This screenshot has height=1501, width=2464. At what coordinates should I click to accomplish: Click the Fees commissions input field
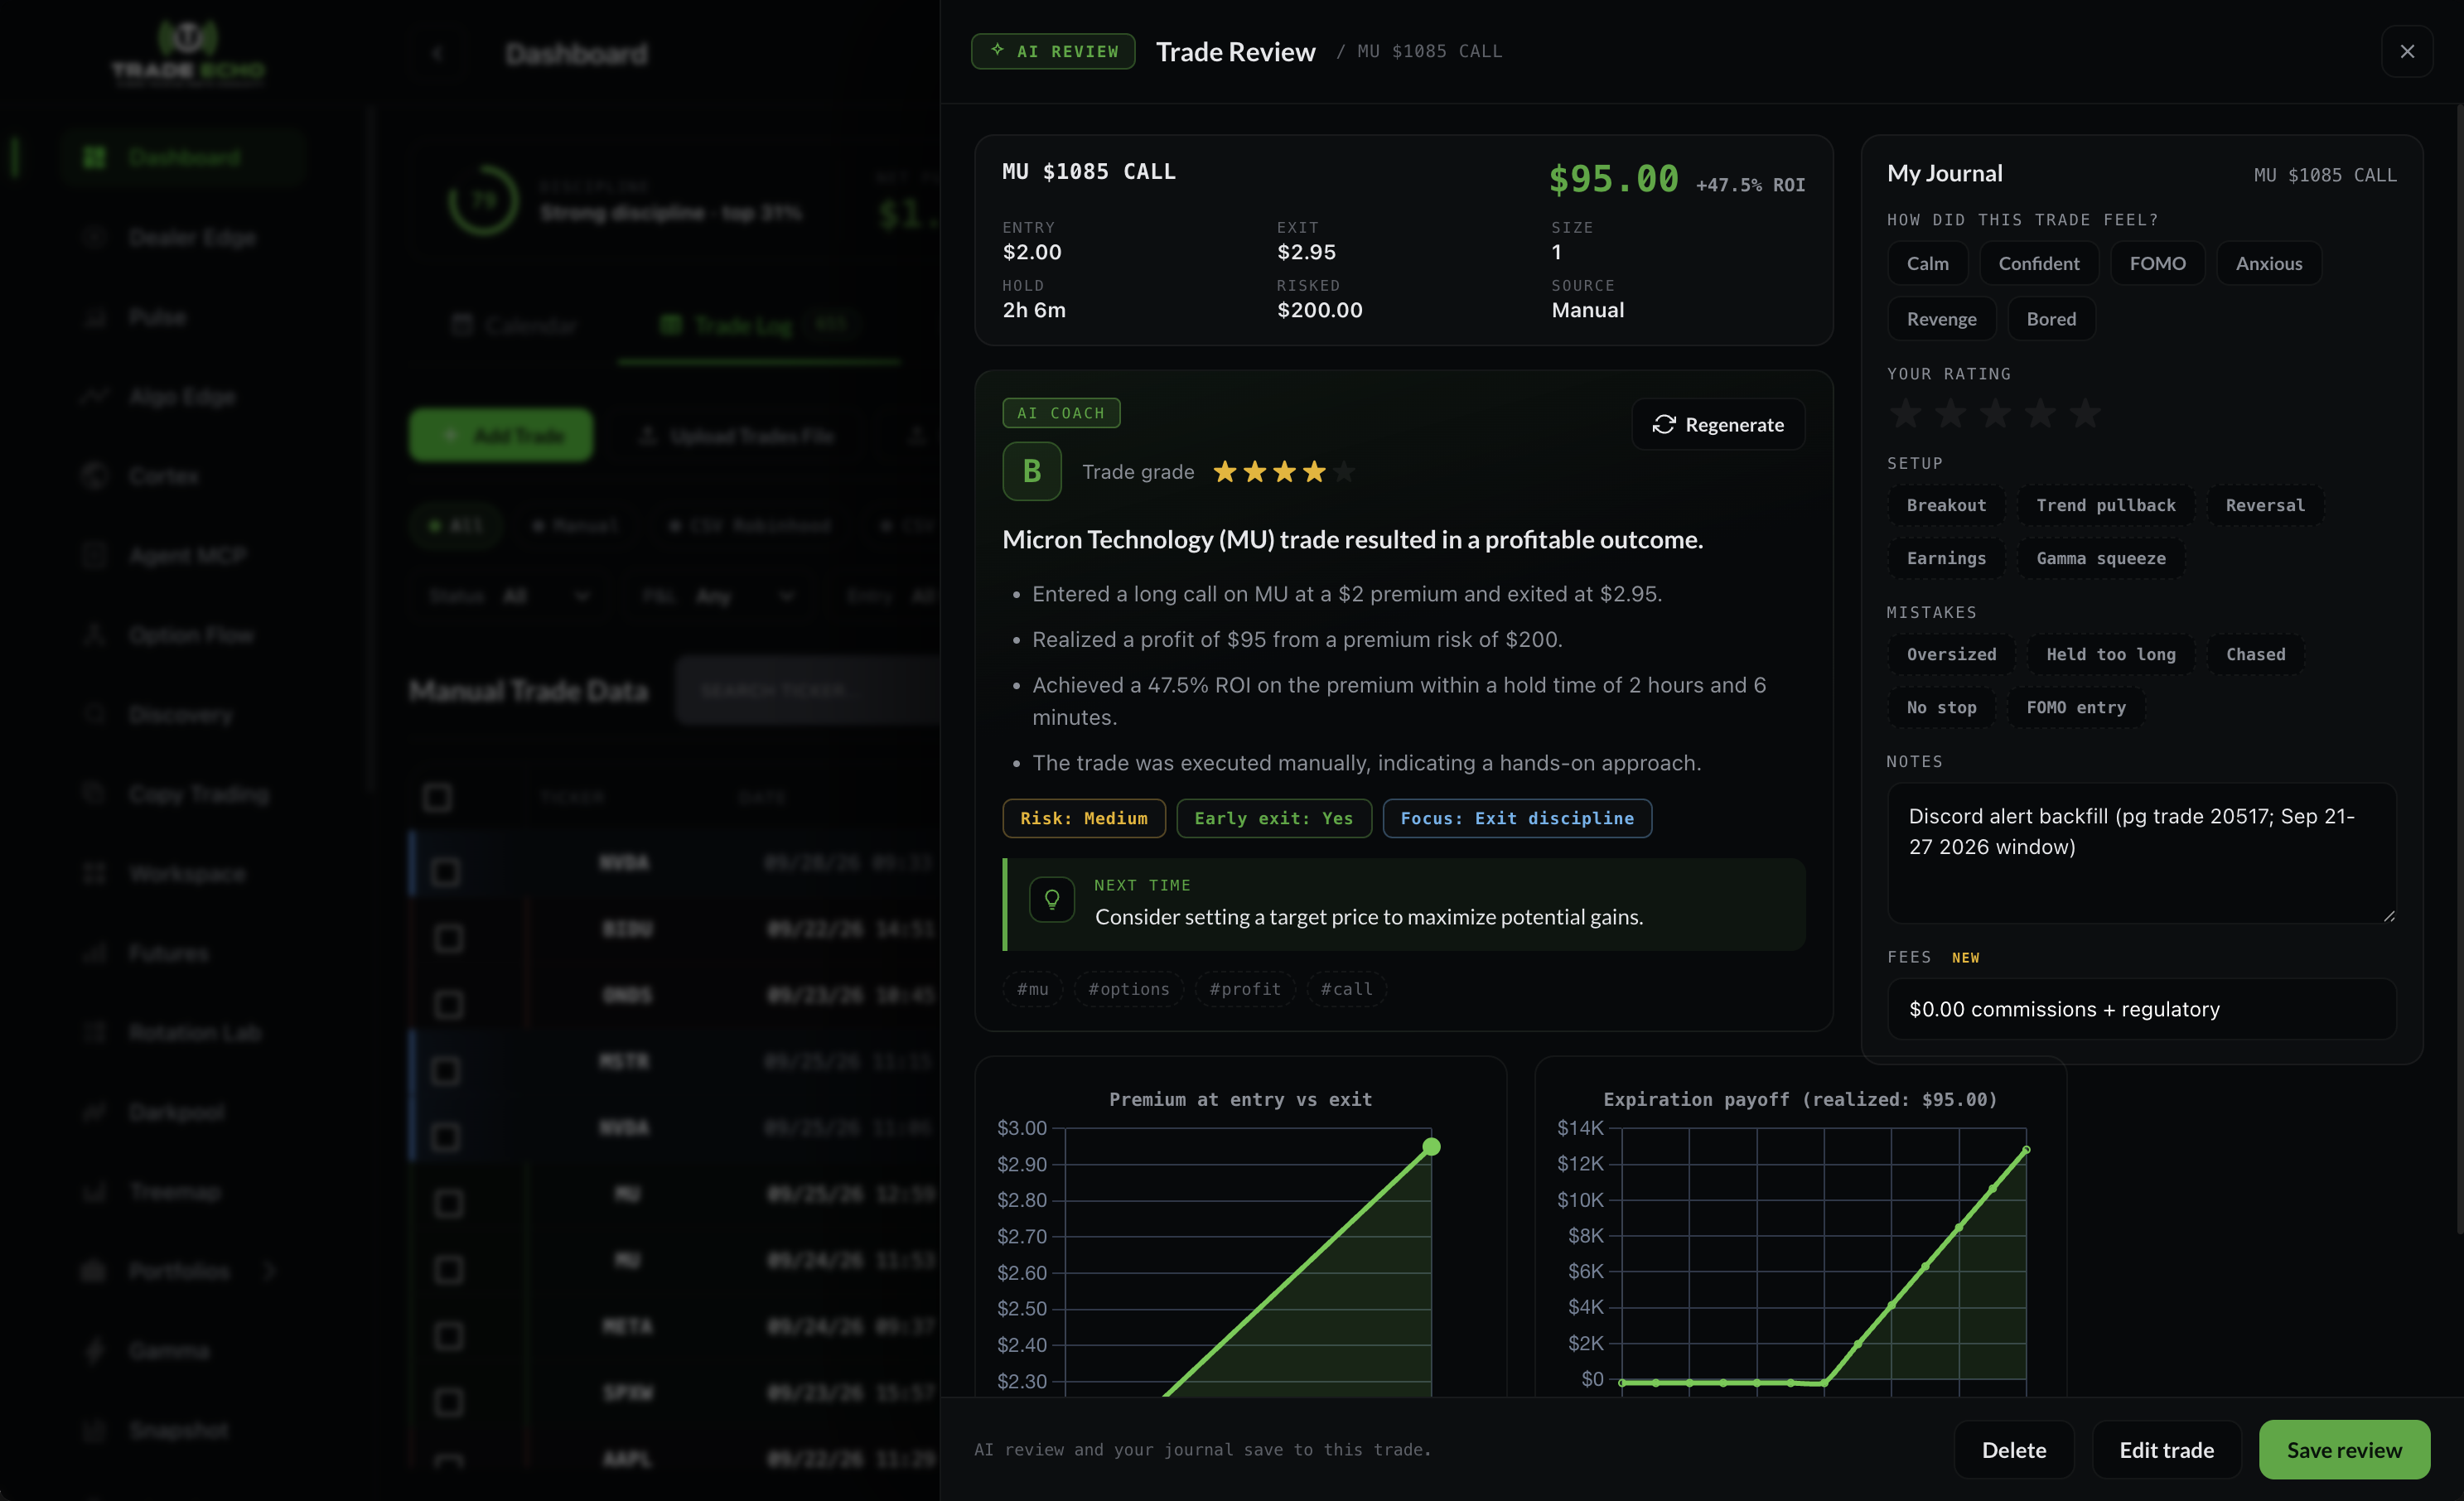click(x=2141, y=1009)
